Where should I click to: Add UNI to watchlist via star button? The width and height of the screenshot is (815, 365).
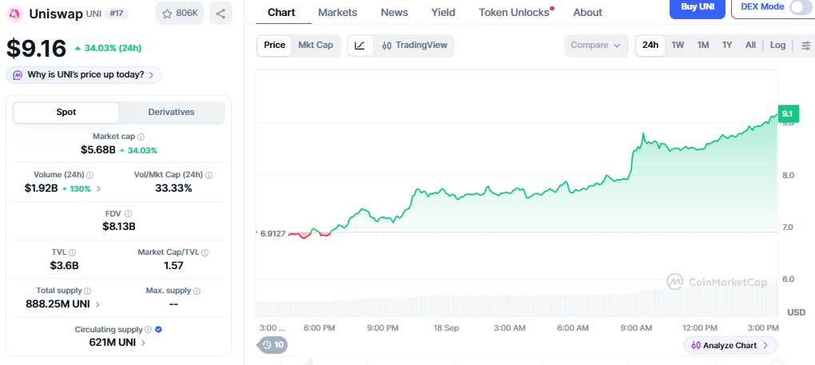(179, 14)
